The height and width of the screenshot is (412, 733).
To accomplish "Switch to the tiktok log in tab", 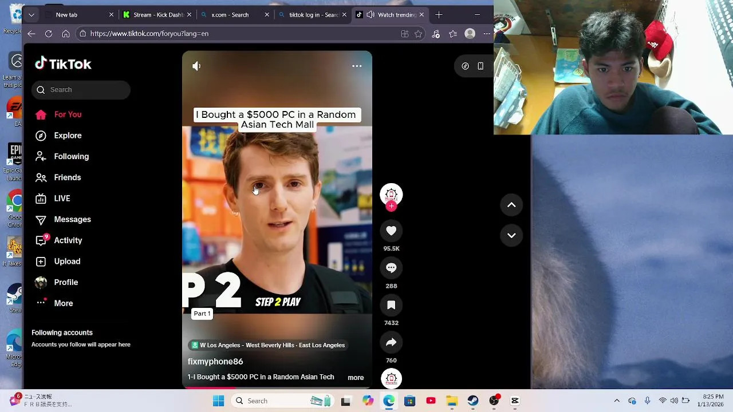I will pos(312,15).
